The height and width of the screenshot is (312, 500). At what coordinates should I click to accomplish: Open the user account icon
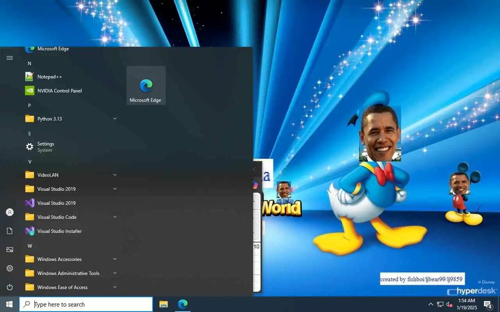click(x=10, y=212)
